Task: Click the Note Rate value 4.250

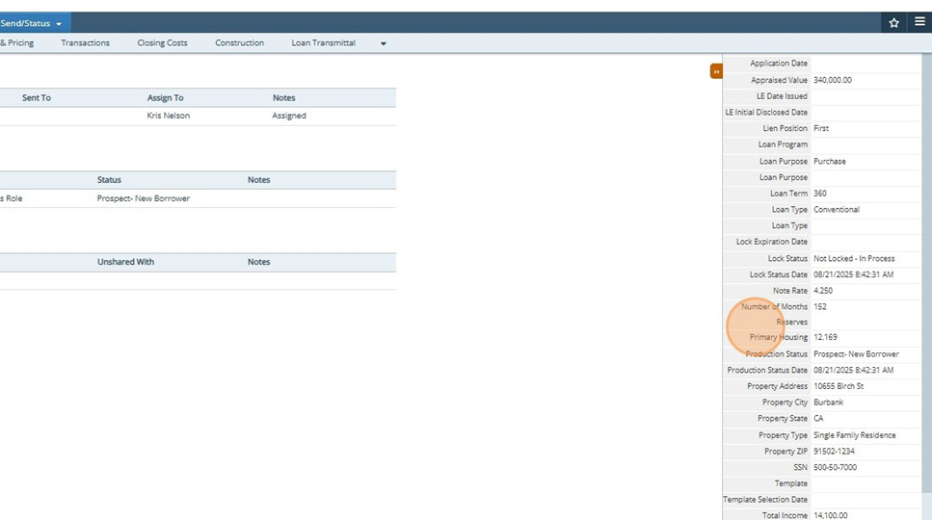Action: pos(824,290)
